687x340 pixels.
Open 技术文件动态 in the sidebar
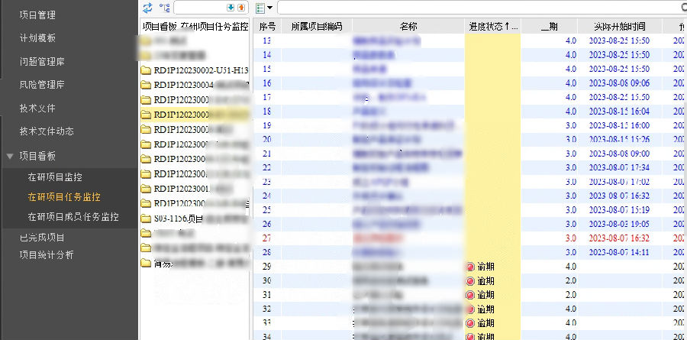click(47, 131)
